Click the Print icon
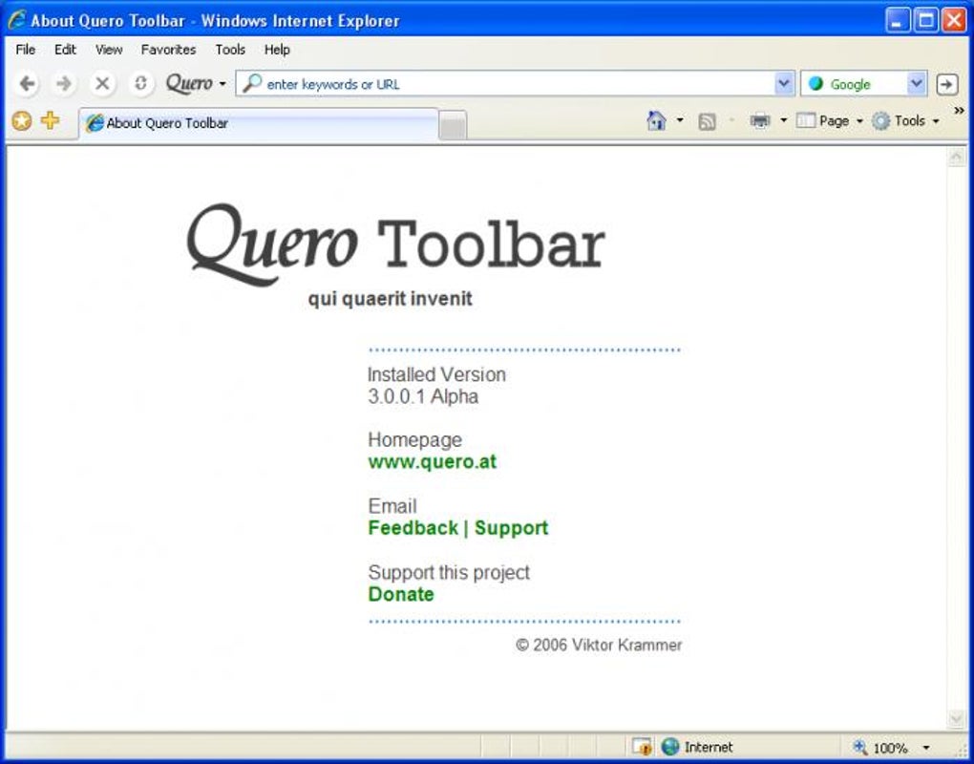The image size is (974, 764). pos(760,120)
